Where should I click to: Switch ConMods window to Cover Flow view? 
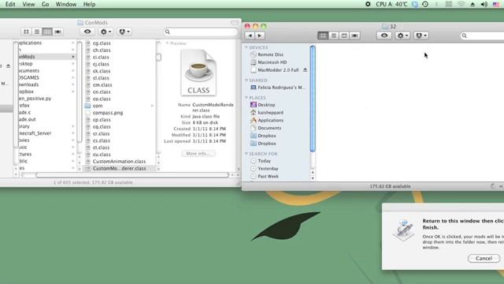coord(57,32)
